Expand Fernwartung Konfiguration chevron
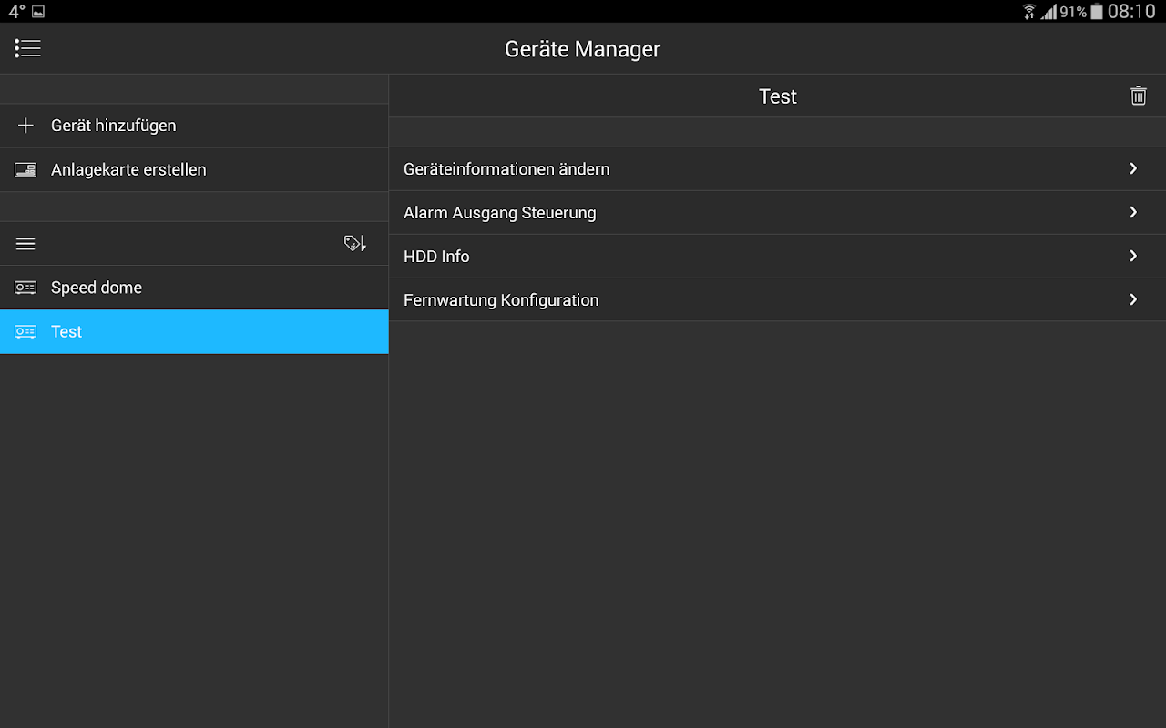The height and width of the screenshot is (728, 1166). tap(1133, 299)
